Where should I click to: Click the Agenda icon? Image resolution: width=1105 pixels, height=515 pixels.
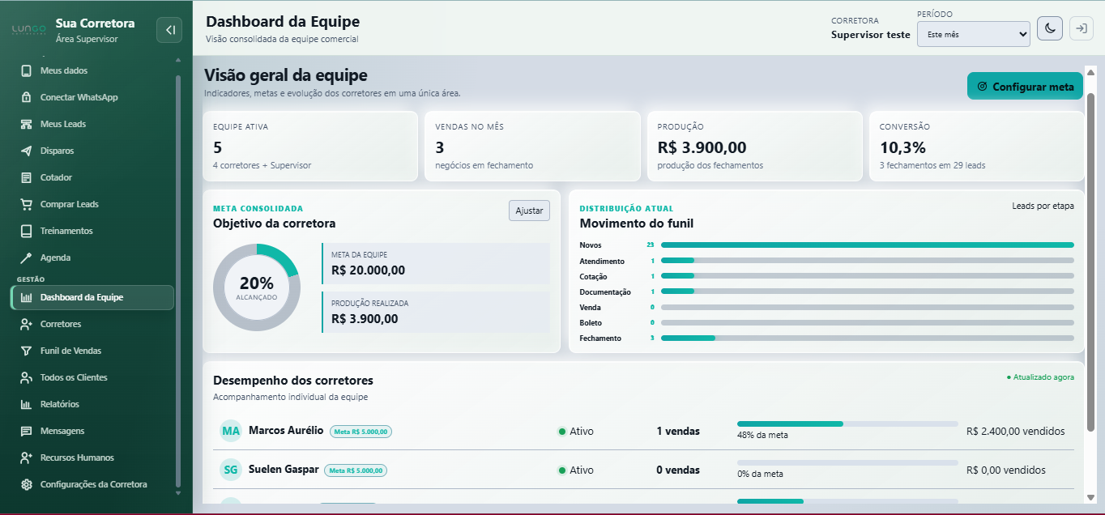[x=26, y=257]
